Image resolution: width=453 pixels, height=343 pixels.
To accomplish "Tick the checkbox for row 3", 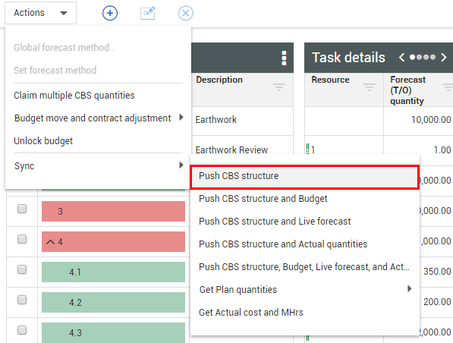I will (22, 209).
